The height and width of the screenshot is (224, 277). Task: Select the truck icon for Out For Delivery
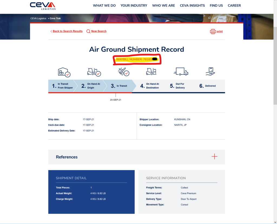(x=181, y=72)
